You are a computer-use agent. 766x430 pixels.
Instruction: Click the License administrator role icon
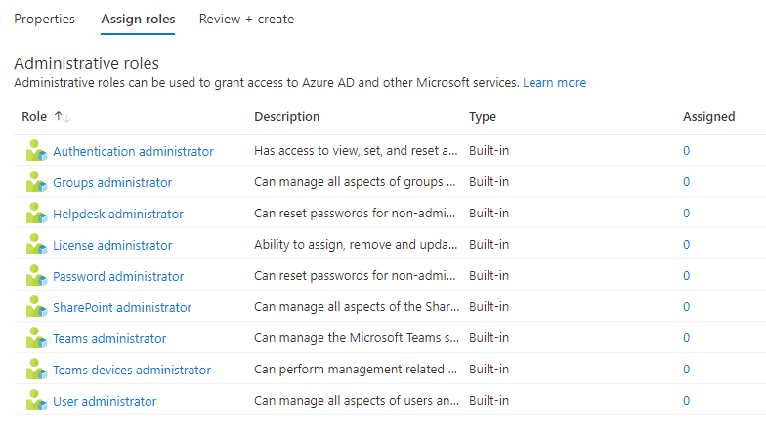pos(36,245)
